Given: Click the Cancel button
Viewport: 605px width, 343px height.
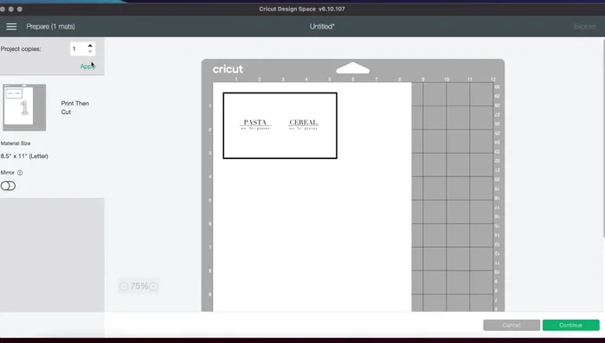Looking at the screenshot, I should tap(512, 325).
